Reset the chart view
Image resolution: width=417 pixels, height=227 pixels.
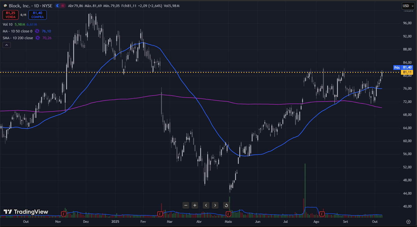click(226, 205)
